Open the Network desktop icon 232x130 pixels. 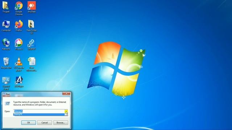click(6, 44)
